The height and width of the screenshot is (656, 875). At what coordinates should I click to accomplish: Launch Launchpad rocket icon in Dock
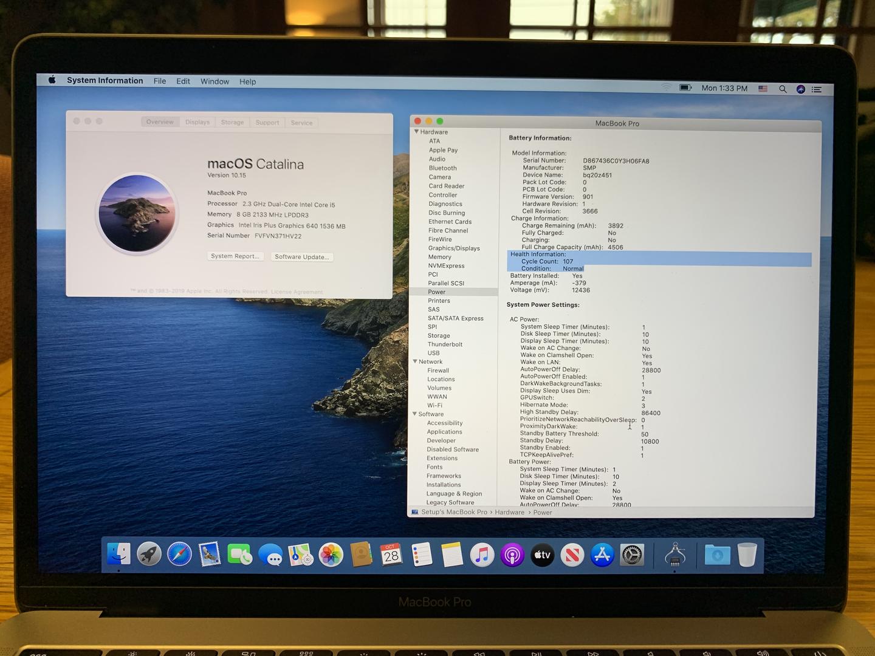click(149, 554)
